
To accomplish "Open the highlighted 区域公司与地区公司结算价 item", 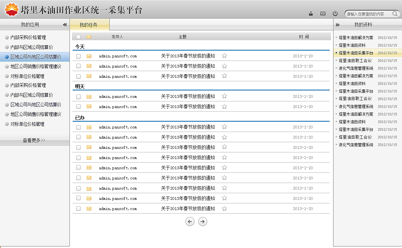I will (x=35, y=57).
